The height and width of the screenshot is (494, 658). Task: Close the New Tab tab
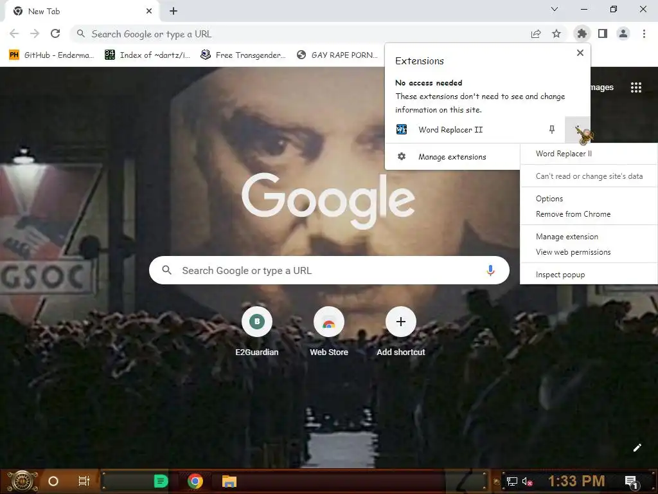point(149,12)
